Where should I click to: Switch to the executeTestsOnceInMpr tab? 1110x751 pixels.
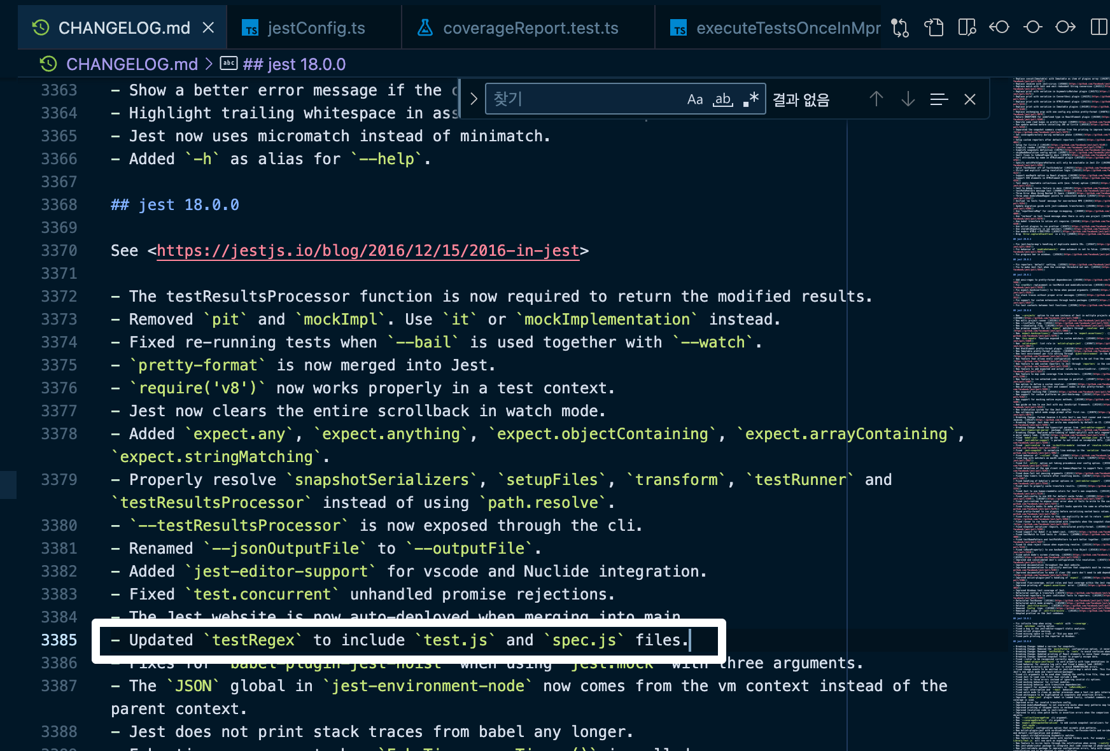tap(768, 28)
